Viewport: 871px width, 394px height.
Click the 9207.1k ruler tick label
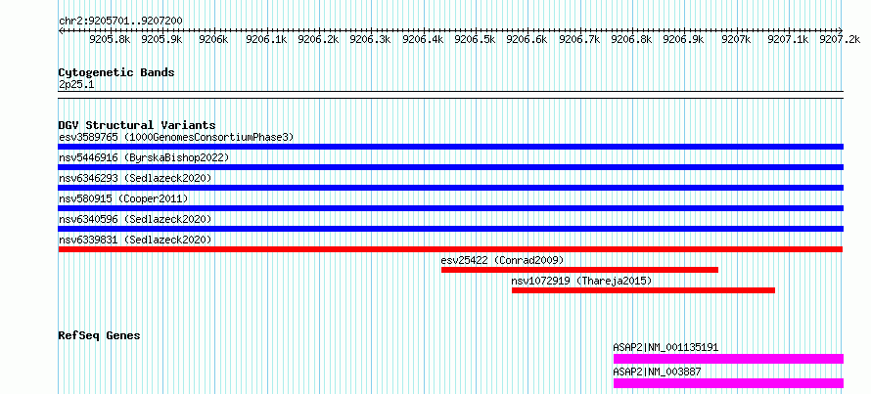tap(788, 39)
